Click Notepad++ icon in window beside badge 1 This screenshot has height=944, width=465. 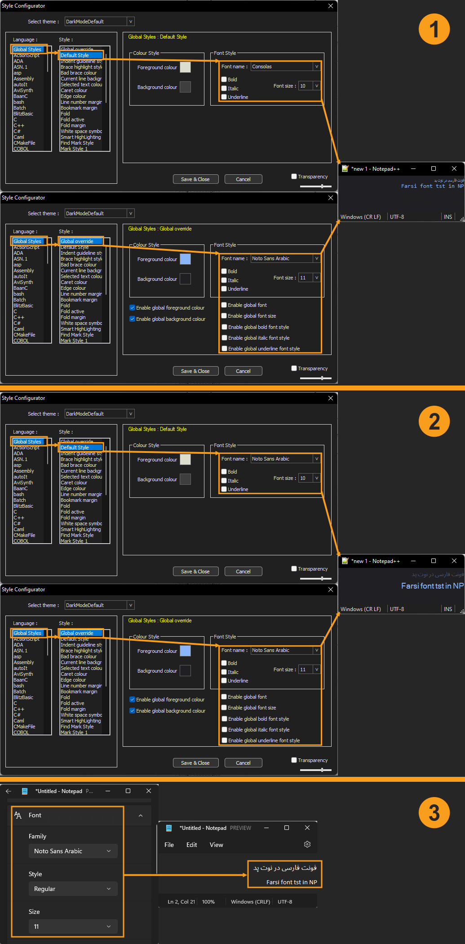coord(345,168)
